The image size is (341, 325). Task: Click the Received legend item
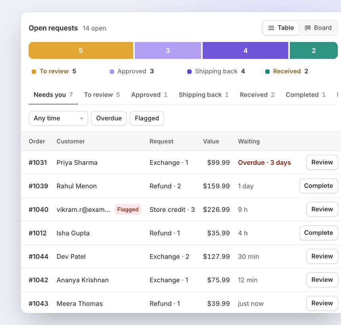click(x=287, y=71)
